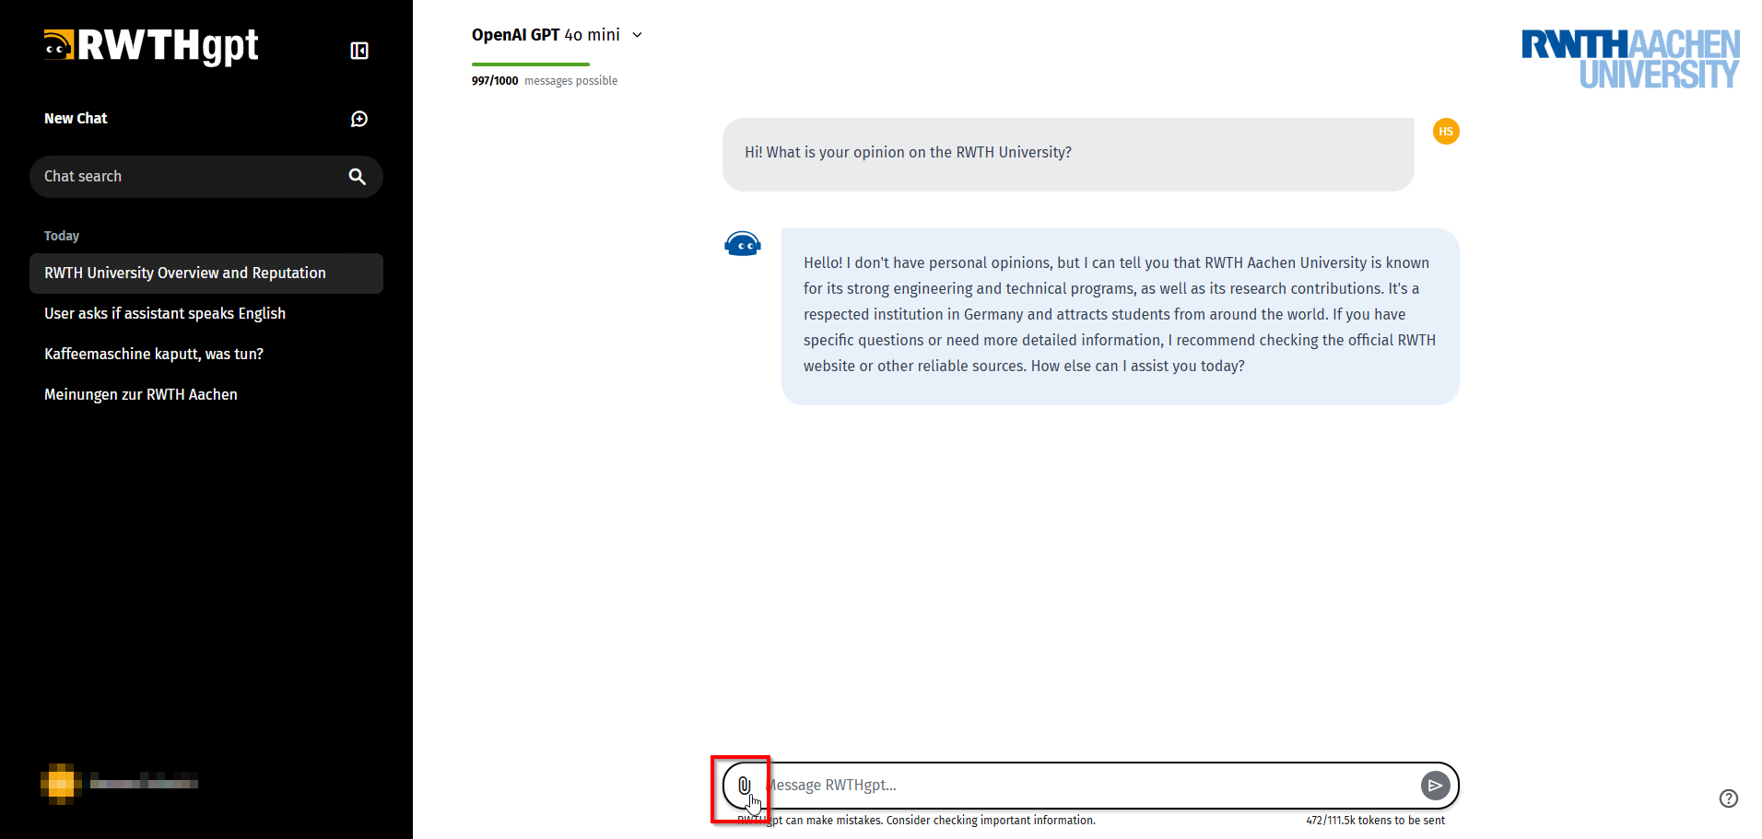Viewport: 1762px width, 839px height.
Task: Click the chat search magnifier icon
Action: pos(358,177)
